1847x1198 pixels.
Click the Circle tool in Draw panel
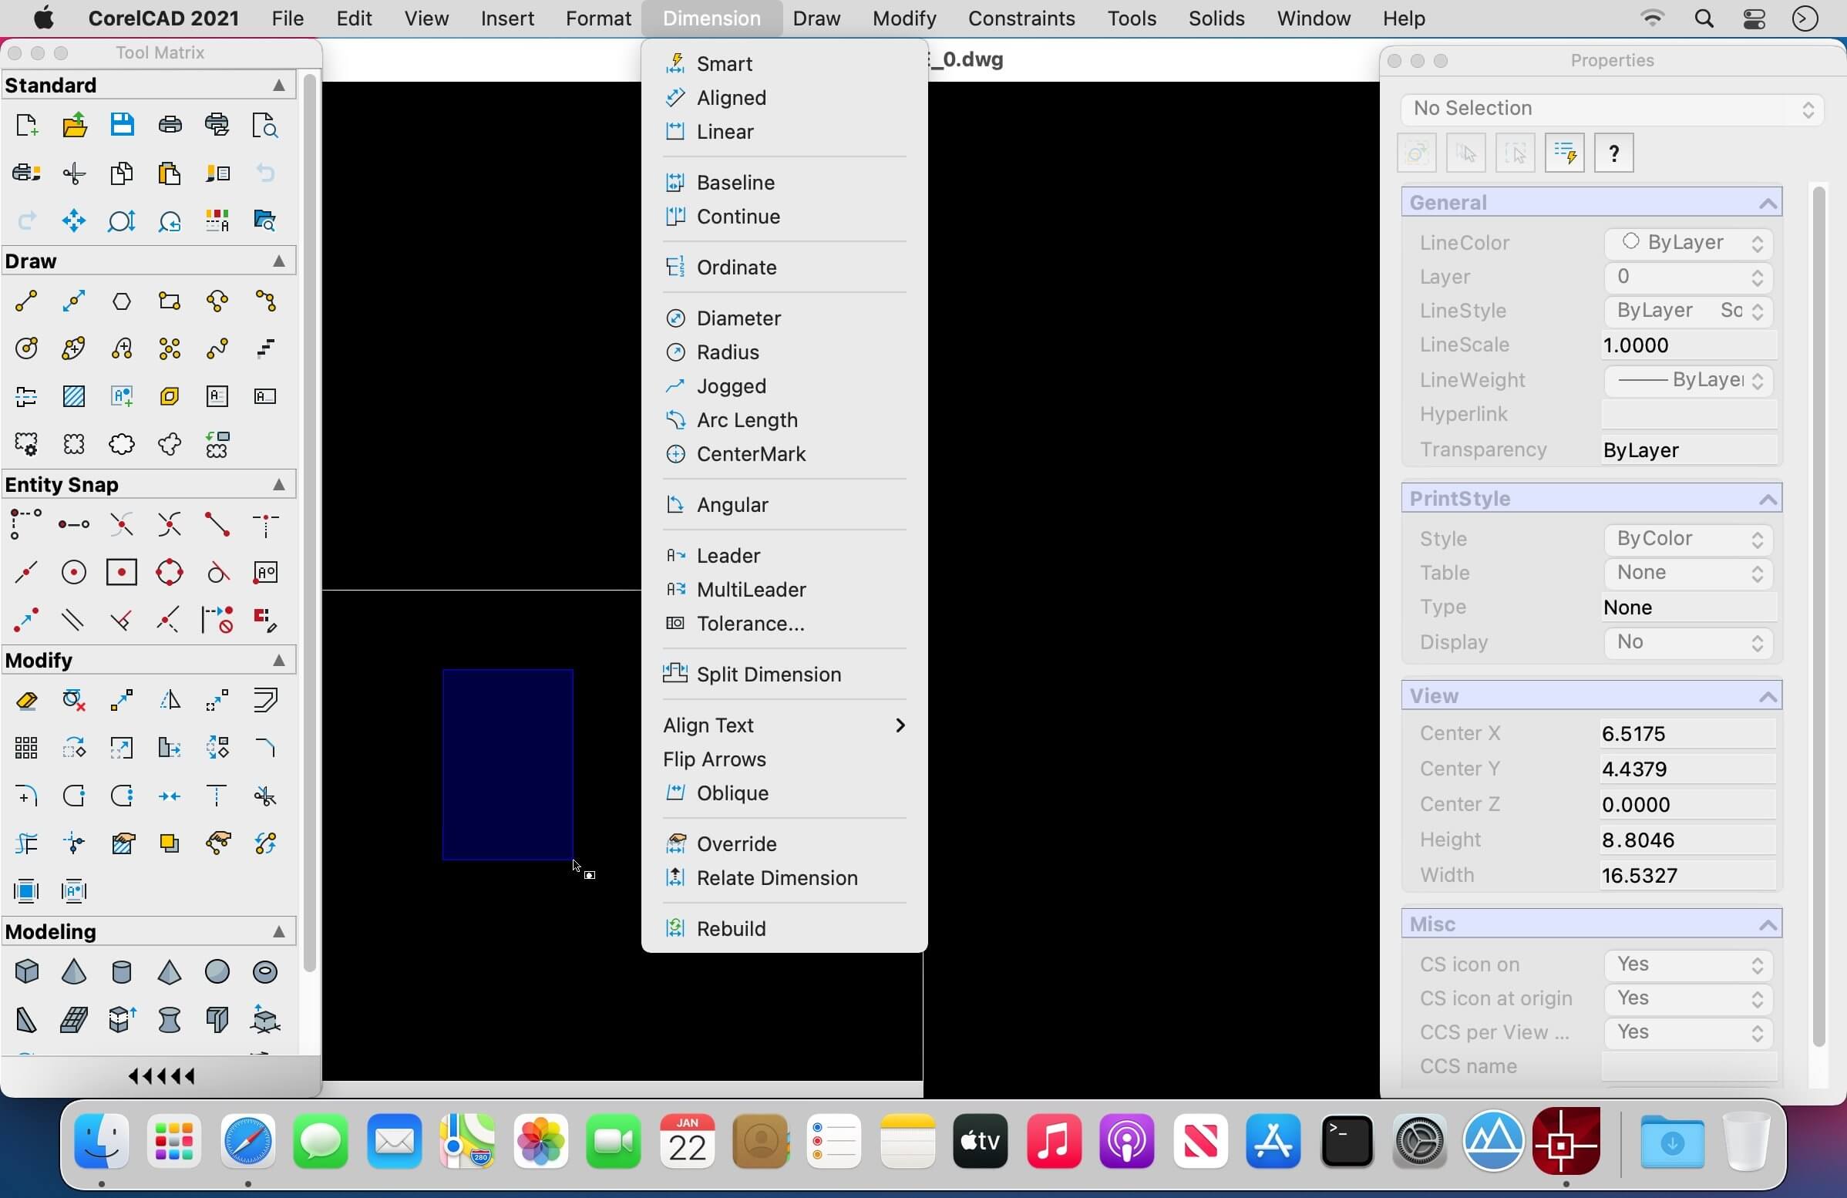pos(25,348)
